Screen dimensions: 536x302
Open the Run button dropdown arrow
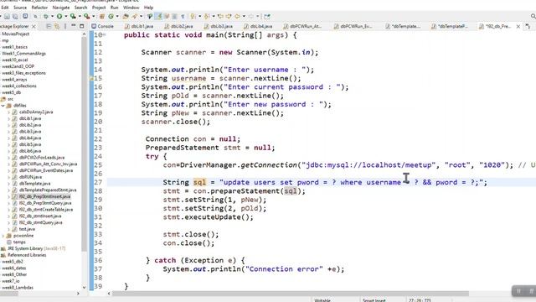66,16
